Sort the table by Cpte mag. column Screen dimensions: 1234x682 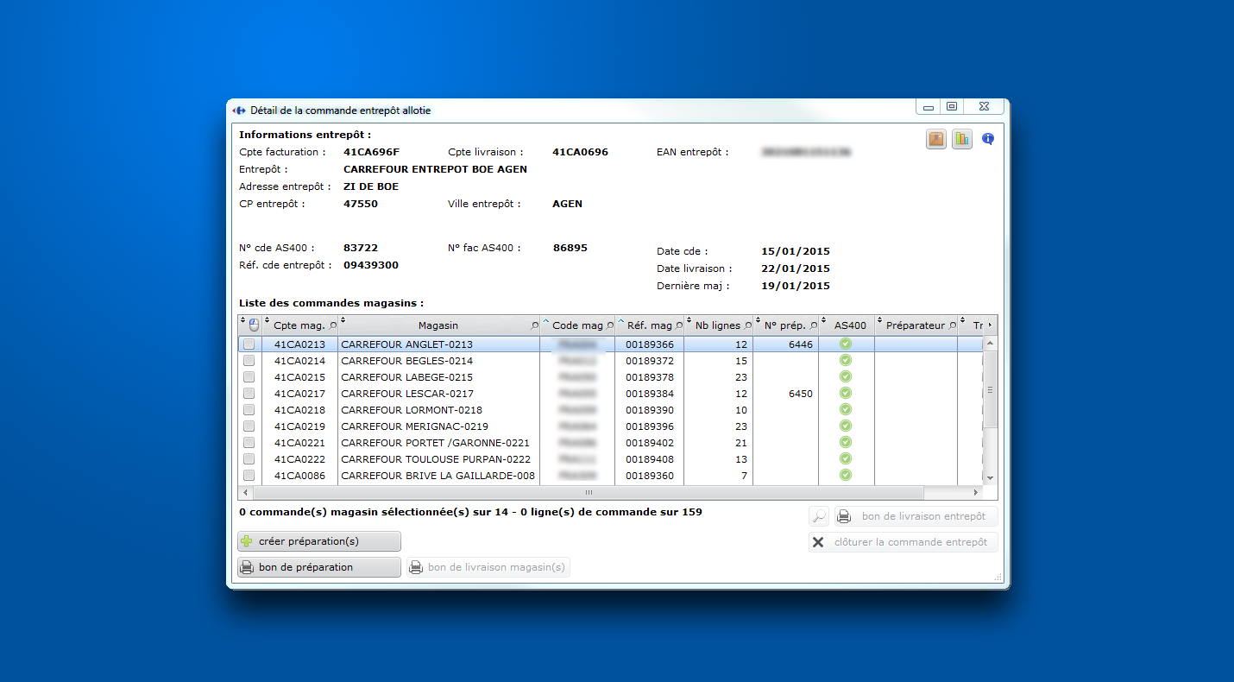tap(299, 325)
